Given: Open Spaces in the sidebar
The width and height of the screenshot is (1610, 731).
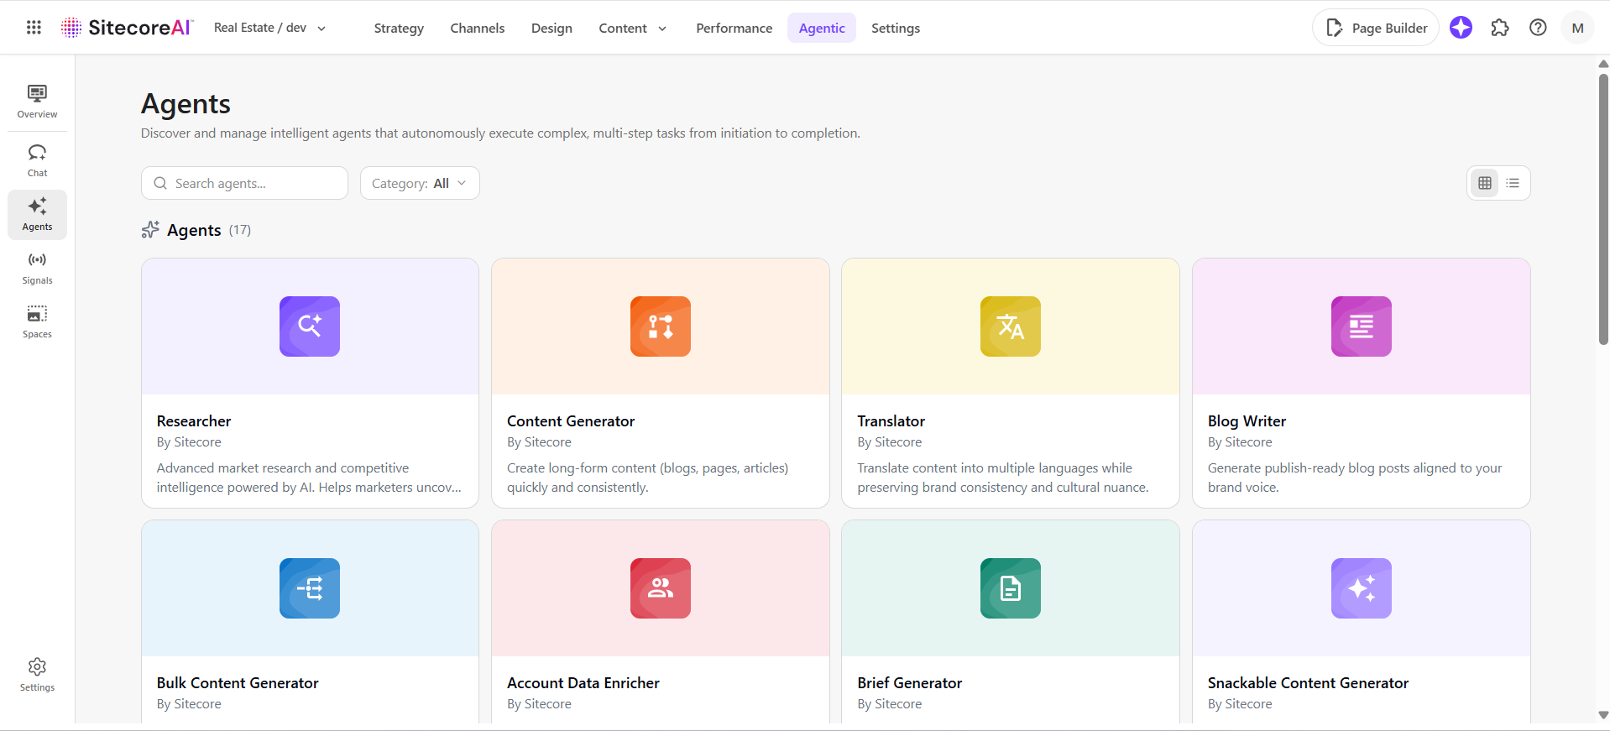Looking at the screenshot, I should (37, 322).
